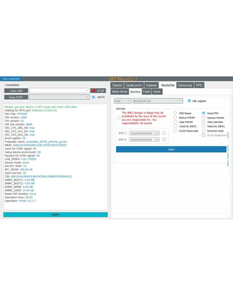Toggle the AUTO checkbox
The width and height of the screenshot is (233, 296).
[93, 97]
